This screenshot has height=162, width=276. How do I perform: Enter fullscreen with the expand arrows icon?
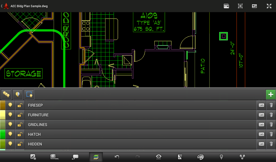(269, 6)
